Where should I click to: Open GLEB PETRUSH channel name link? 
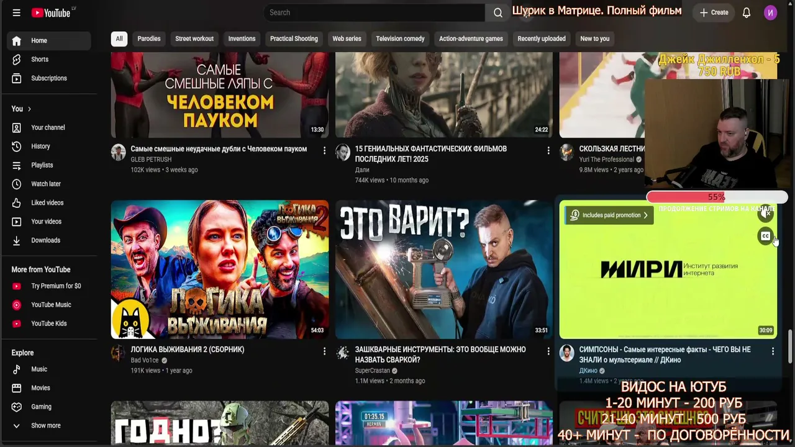151,160
